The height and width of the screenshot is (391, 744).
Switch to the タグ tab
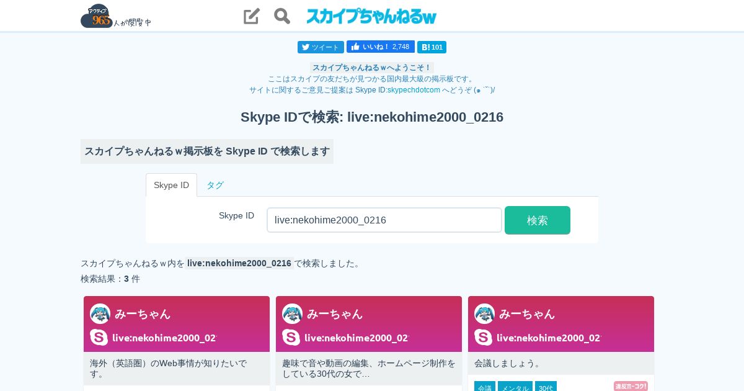coord(215,185)
